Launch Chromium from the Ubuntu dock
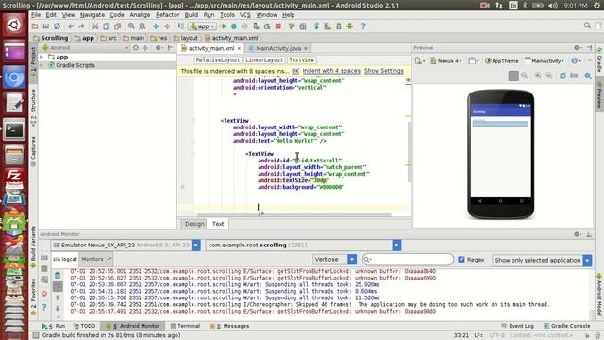604x340 pixels. point(14,77)
